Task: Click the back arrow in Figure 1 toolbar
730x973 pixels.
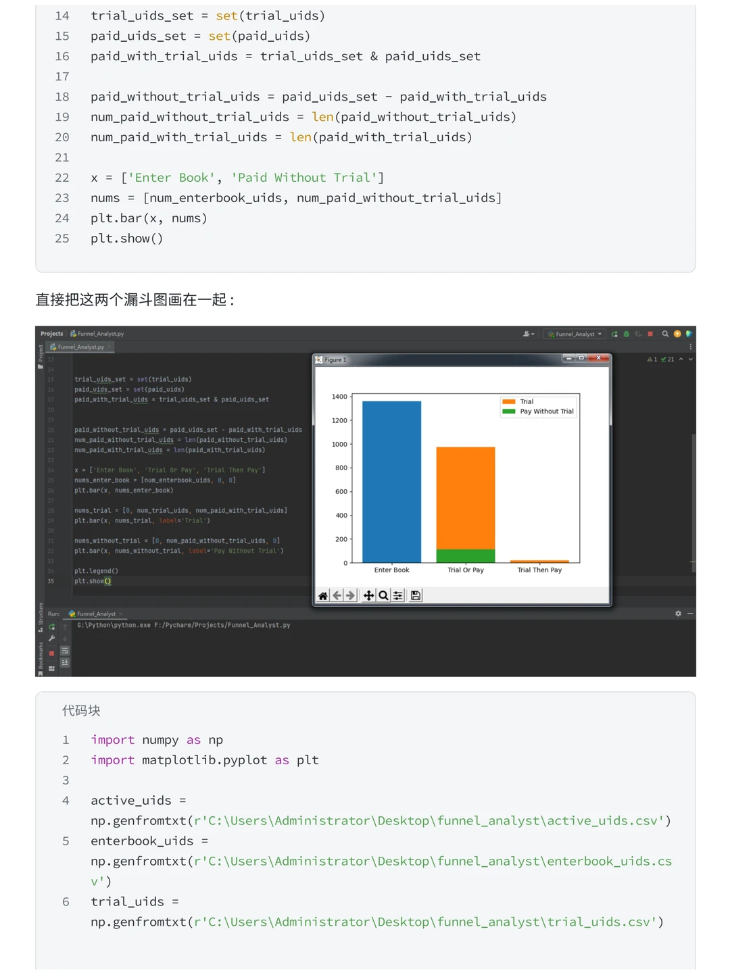Action: (x=337, y=595)
